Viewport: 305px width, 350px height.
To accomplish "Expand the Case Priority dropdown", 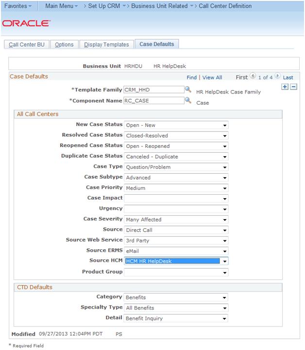I will point(176,188).
